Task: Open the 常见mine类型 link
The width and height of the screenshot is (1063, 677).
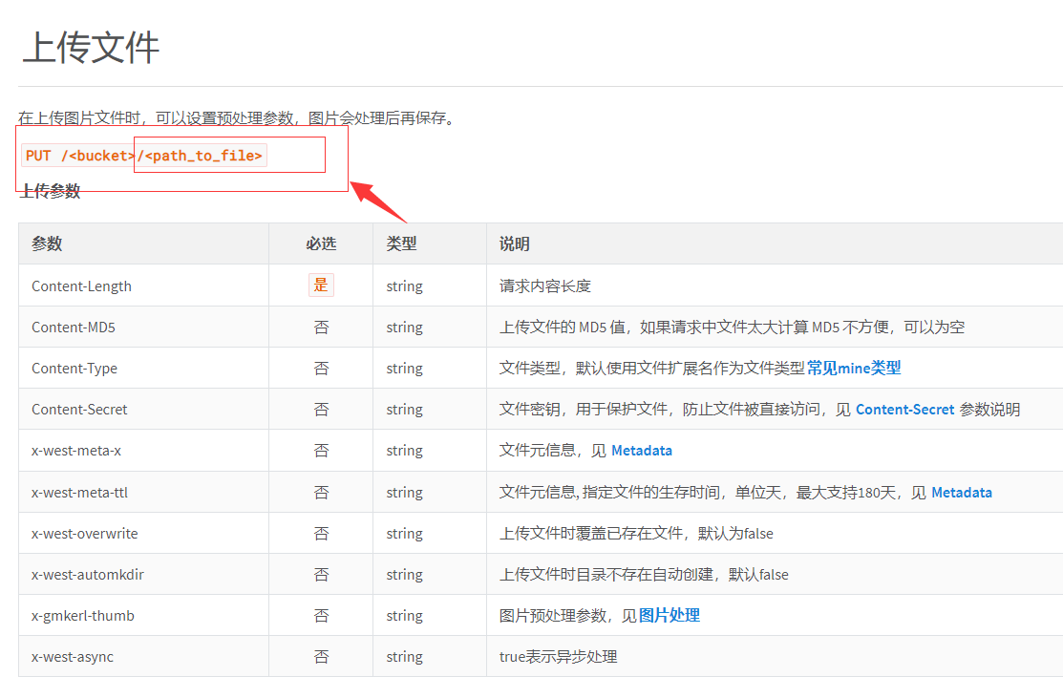Action: [x=853, y=368]
